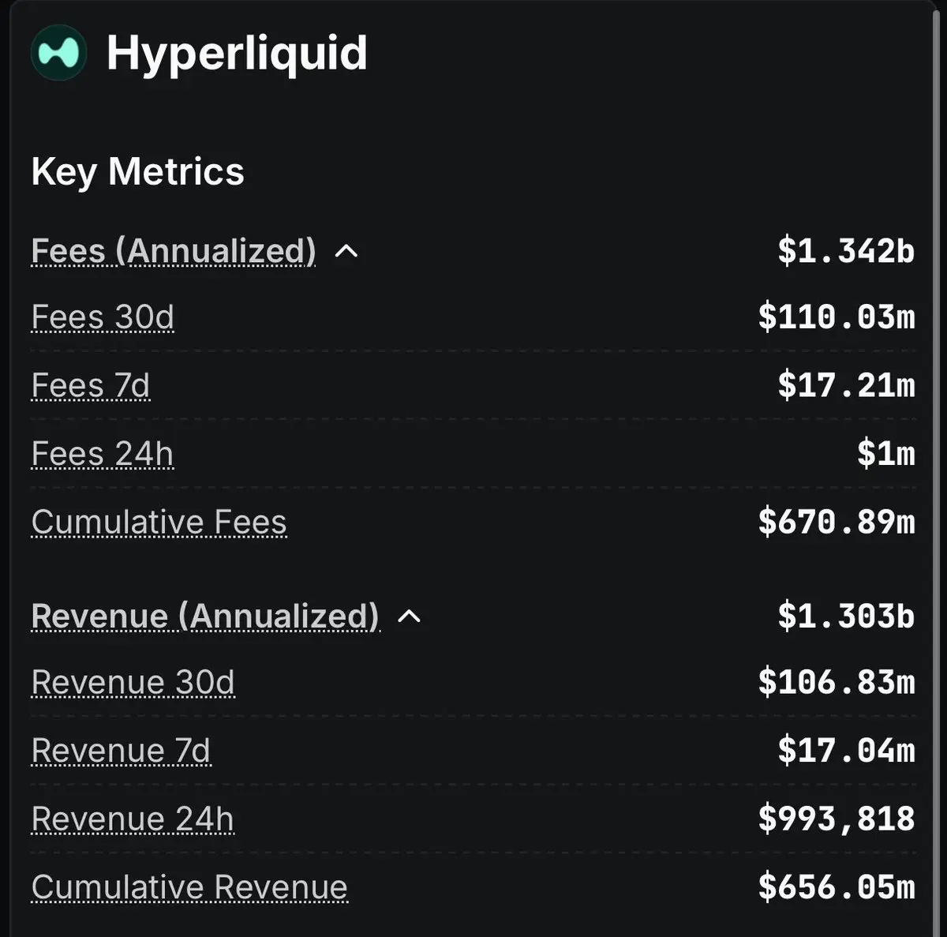
Task: Select the Fees 24h label
Action: [x=103, y=455]
